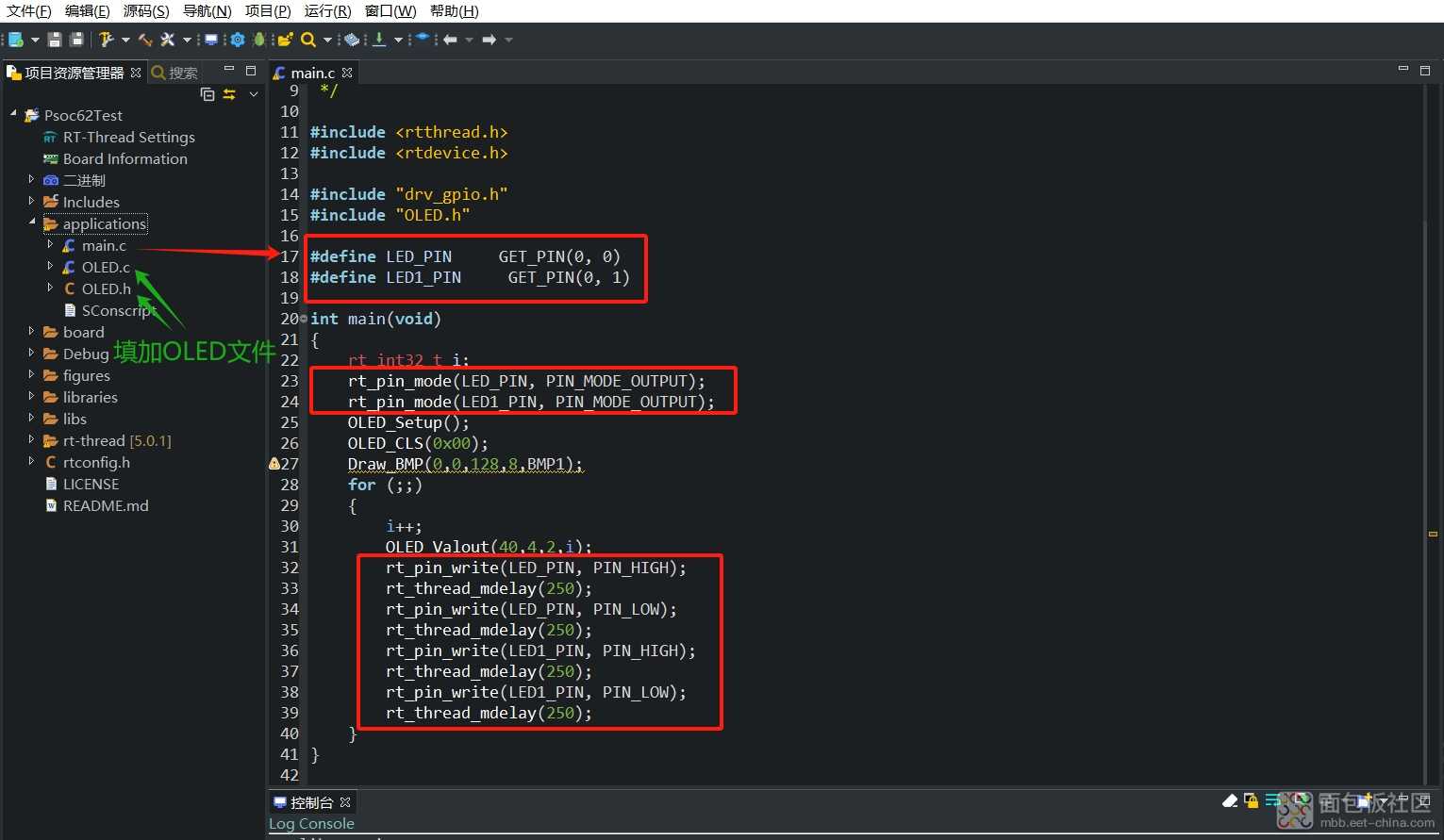Close the main.c editor tab
This screenshot has height=840, width=1444.
[x=347, y=73]
